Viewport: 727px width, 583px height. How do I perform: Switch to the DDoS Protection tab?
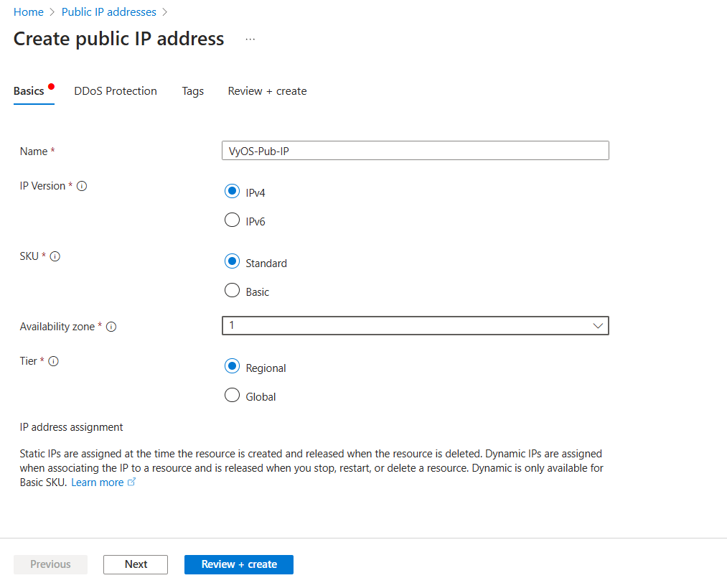116,91
